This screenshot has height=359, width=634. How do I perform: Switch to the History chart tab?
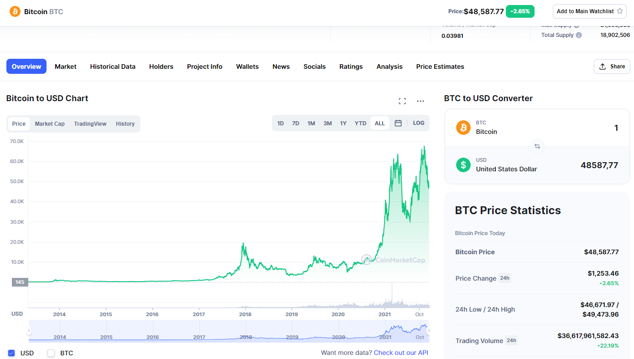[x=125, y=124]
